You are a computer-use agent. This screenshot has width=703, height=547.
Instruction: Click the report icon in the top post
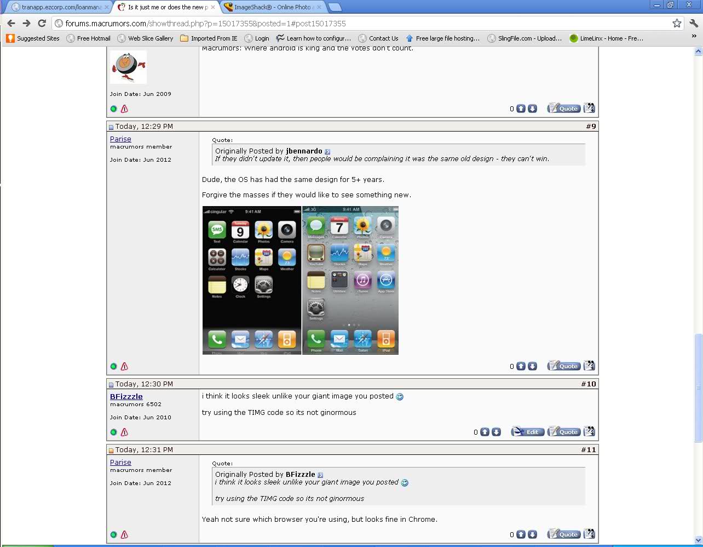point(124,109)
